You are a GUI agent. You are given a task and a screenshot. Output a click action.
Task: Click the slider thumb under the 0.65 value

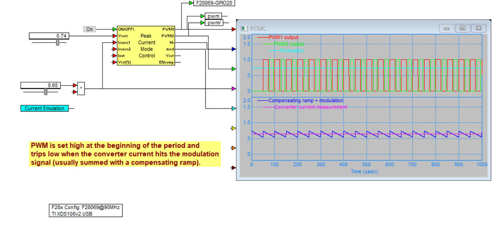click(46, 92)
